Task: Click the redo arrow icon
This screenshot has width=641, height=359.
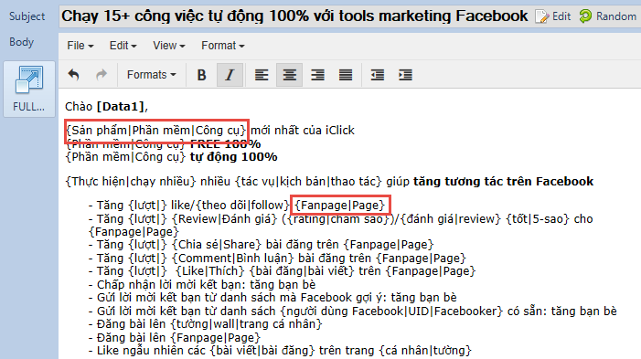Action: 101,75
